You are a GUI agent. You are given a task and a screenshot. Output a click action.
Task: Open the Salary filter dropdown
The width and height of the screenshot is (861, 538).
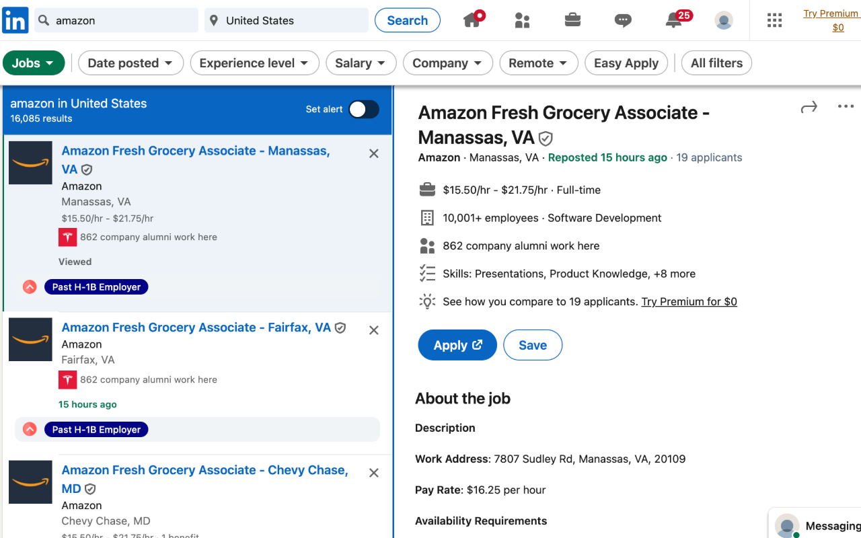point(361,63)
